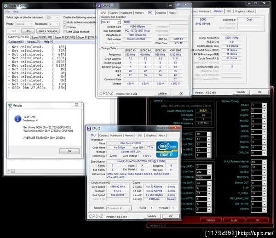Screen dimensions: 276x238
Task: Open the Calculate(C) menu
Action: click(x=16, y=41)
